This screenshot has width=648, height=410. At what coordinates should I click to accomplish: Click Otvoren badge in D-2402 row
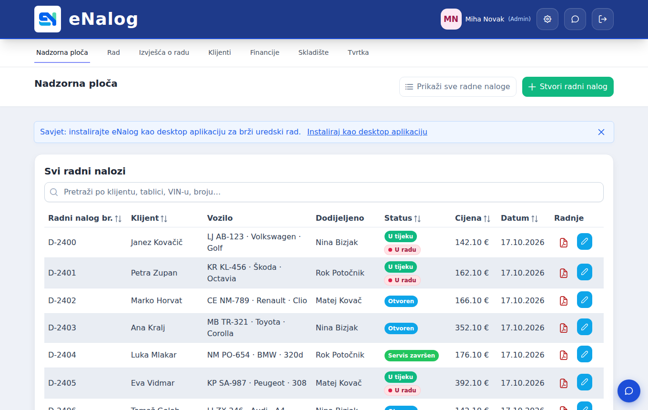(401, 301)
